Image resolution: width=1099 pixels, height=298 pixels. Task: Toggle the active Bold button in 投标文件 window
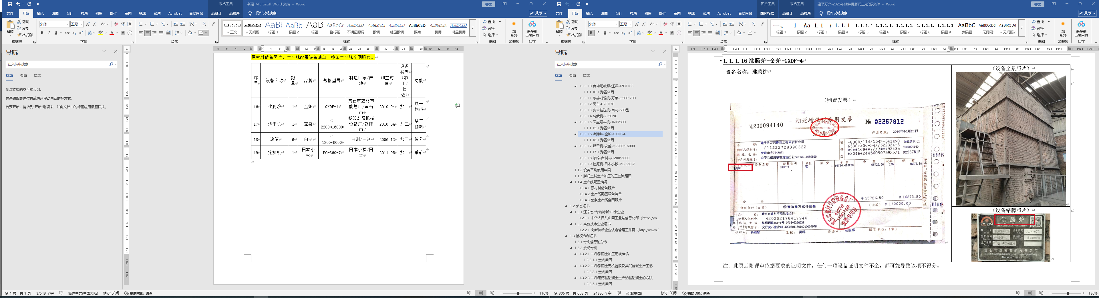(x=591, y=33)
